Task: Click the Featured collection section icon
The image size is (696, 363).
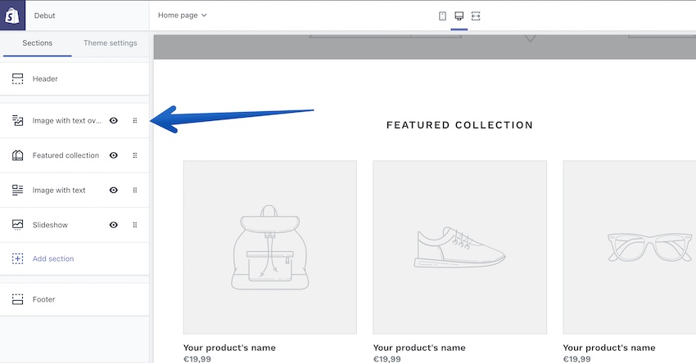Action: (17, 155)
